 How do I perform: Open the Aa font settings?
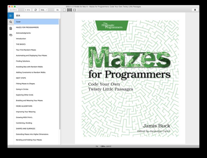tap(58, 10)
